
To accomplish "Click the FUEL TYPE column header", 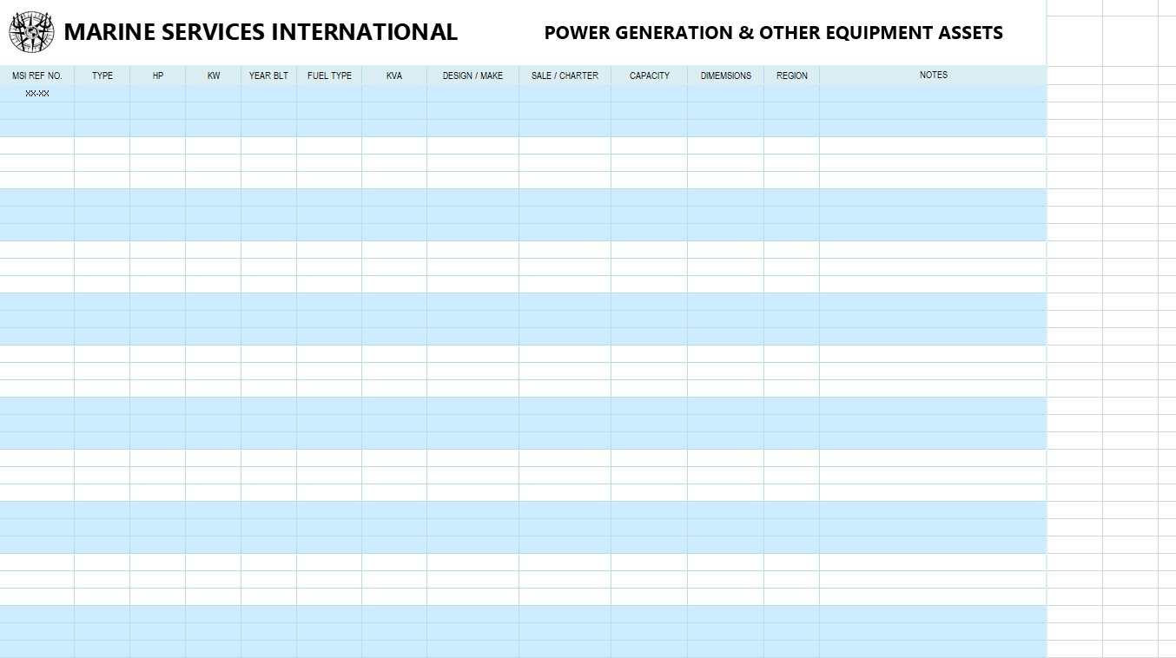I will (330, 76).
